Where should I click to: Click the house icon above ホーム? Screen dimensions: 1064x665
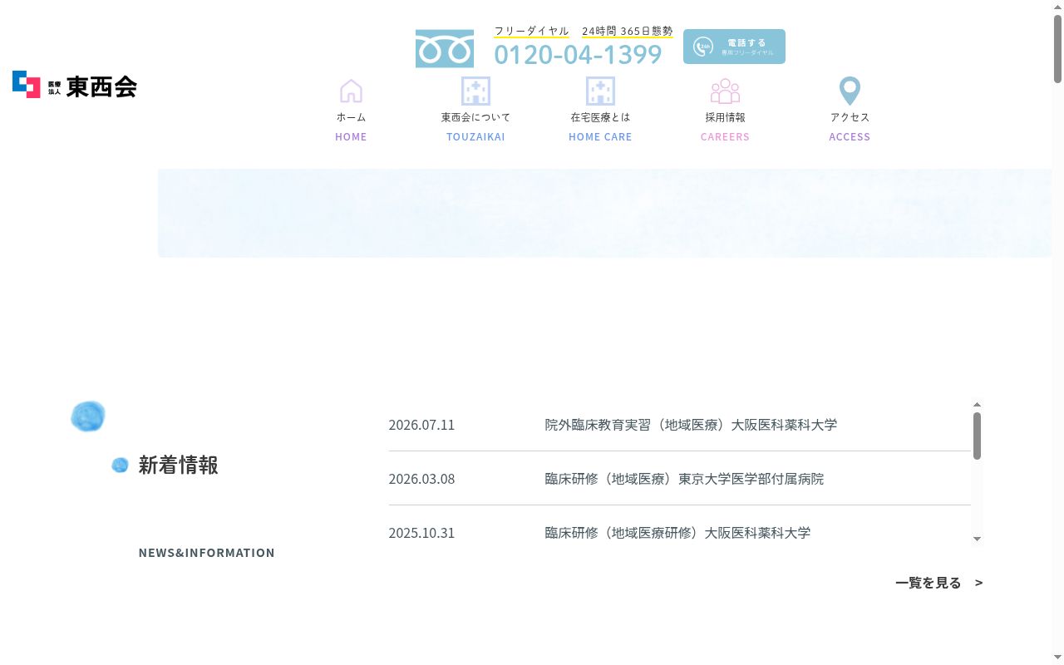351,91
